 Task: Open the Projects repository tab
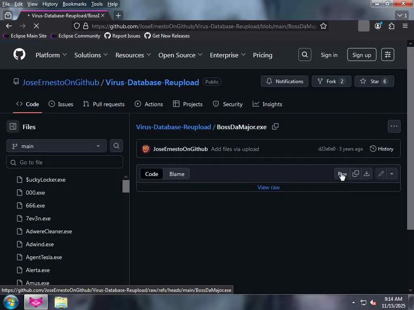[188, 104]
